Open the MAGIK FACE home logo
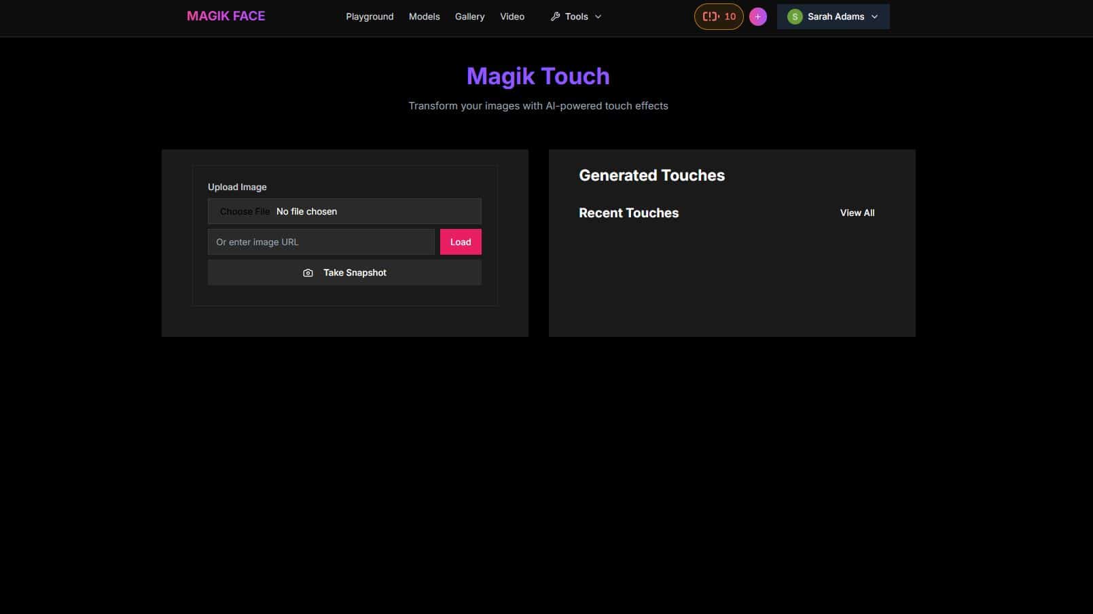The height and width of the screenshot is (614, 1093). (226, 16)
